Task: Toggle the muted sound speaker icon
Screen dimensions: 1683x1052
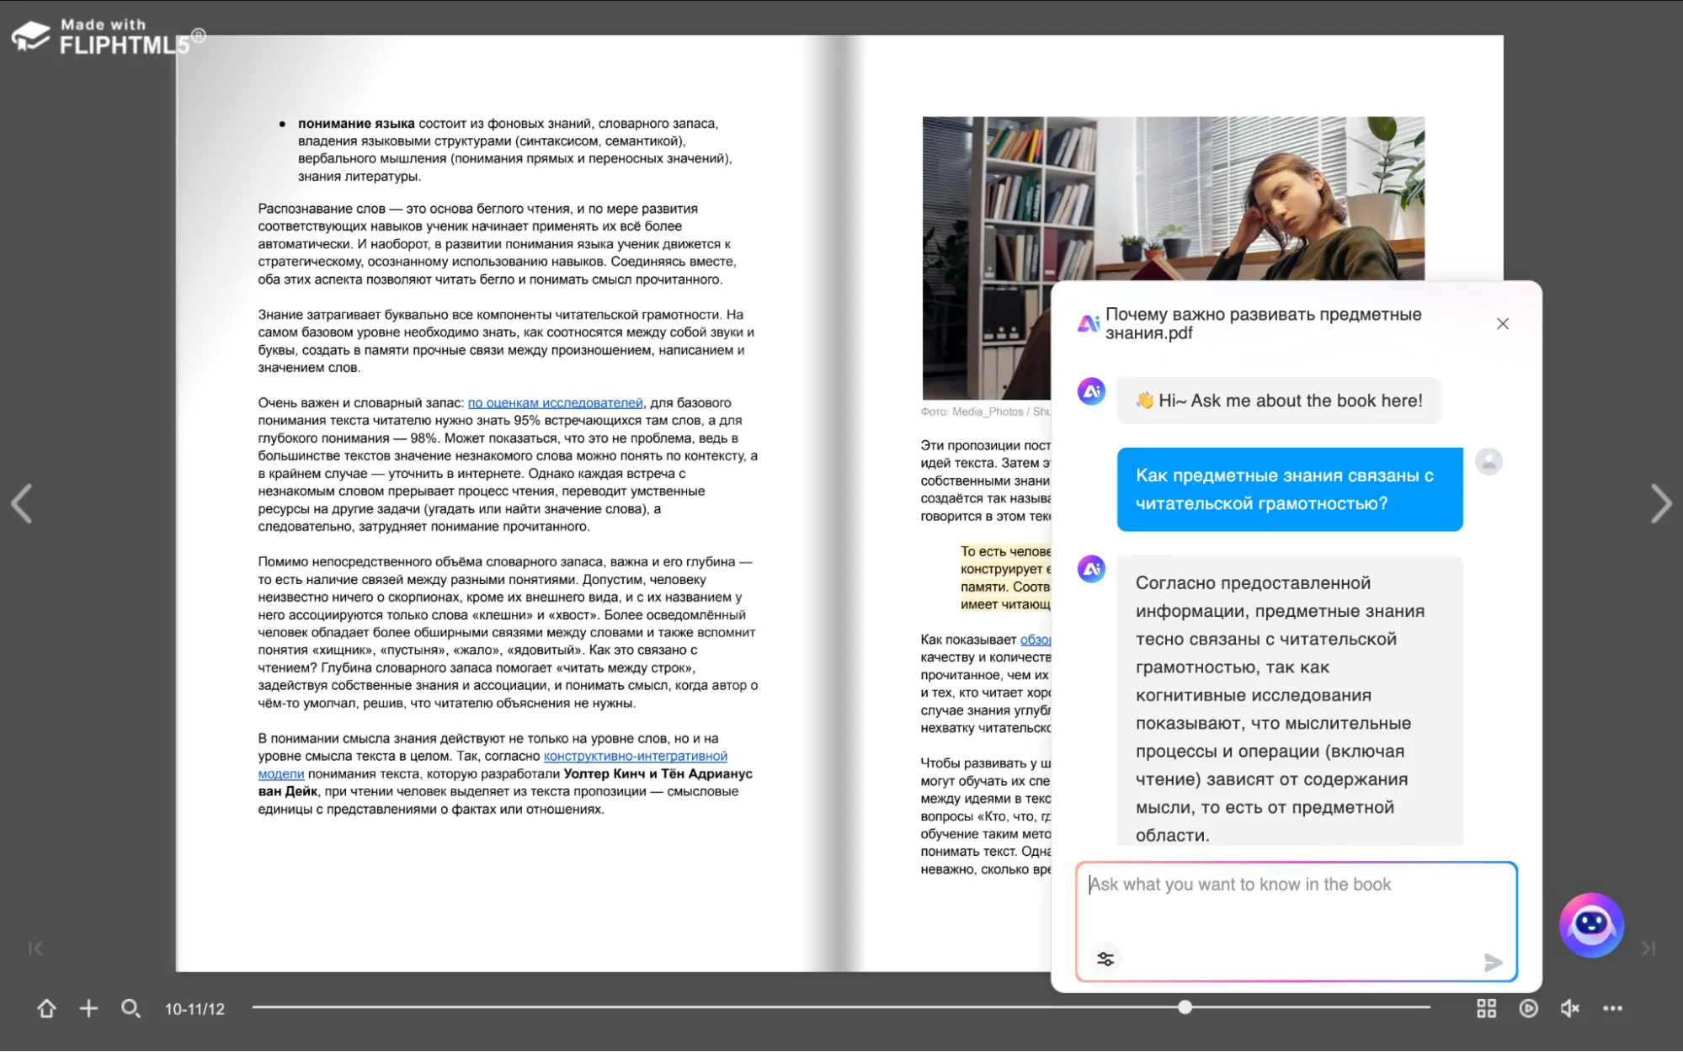Action: coord(1569,1008)
